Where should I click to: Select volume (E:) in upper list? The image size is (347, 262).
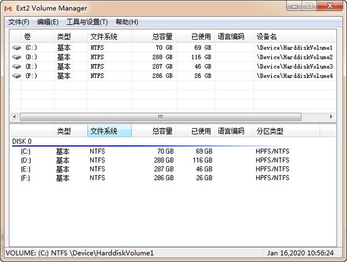(172, 66)
